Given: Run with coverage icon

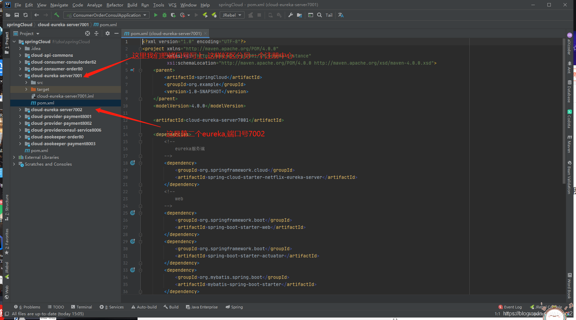Looking at the screenshot, I should pos(173,15).
